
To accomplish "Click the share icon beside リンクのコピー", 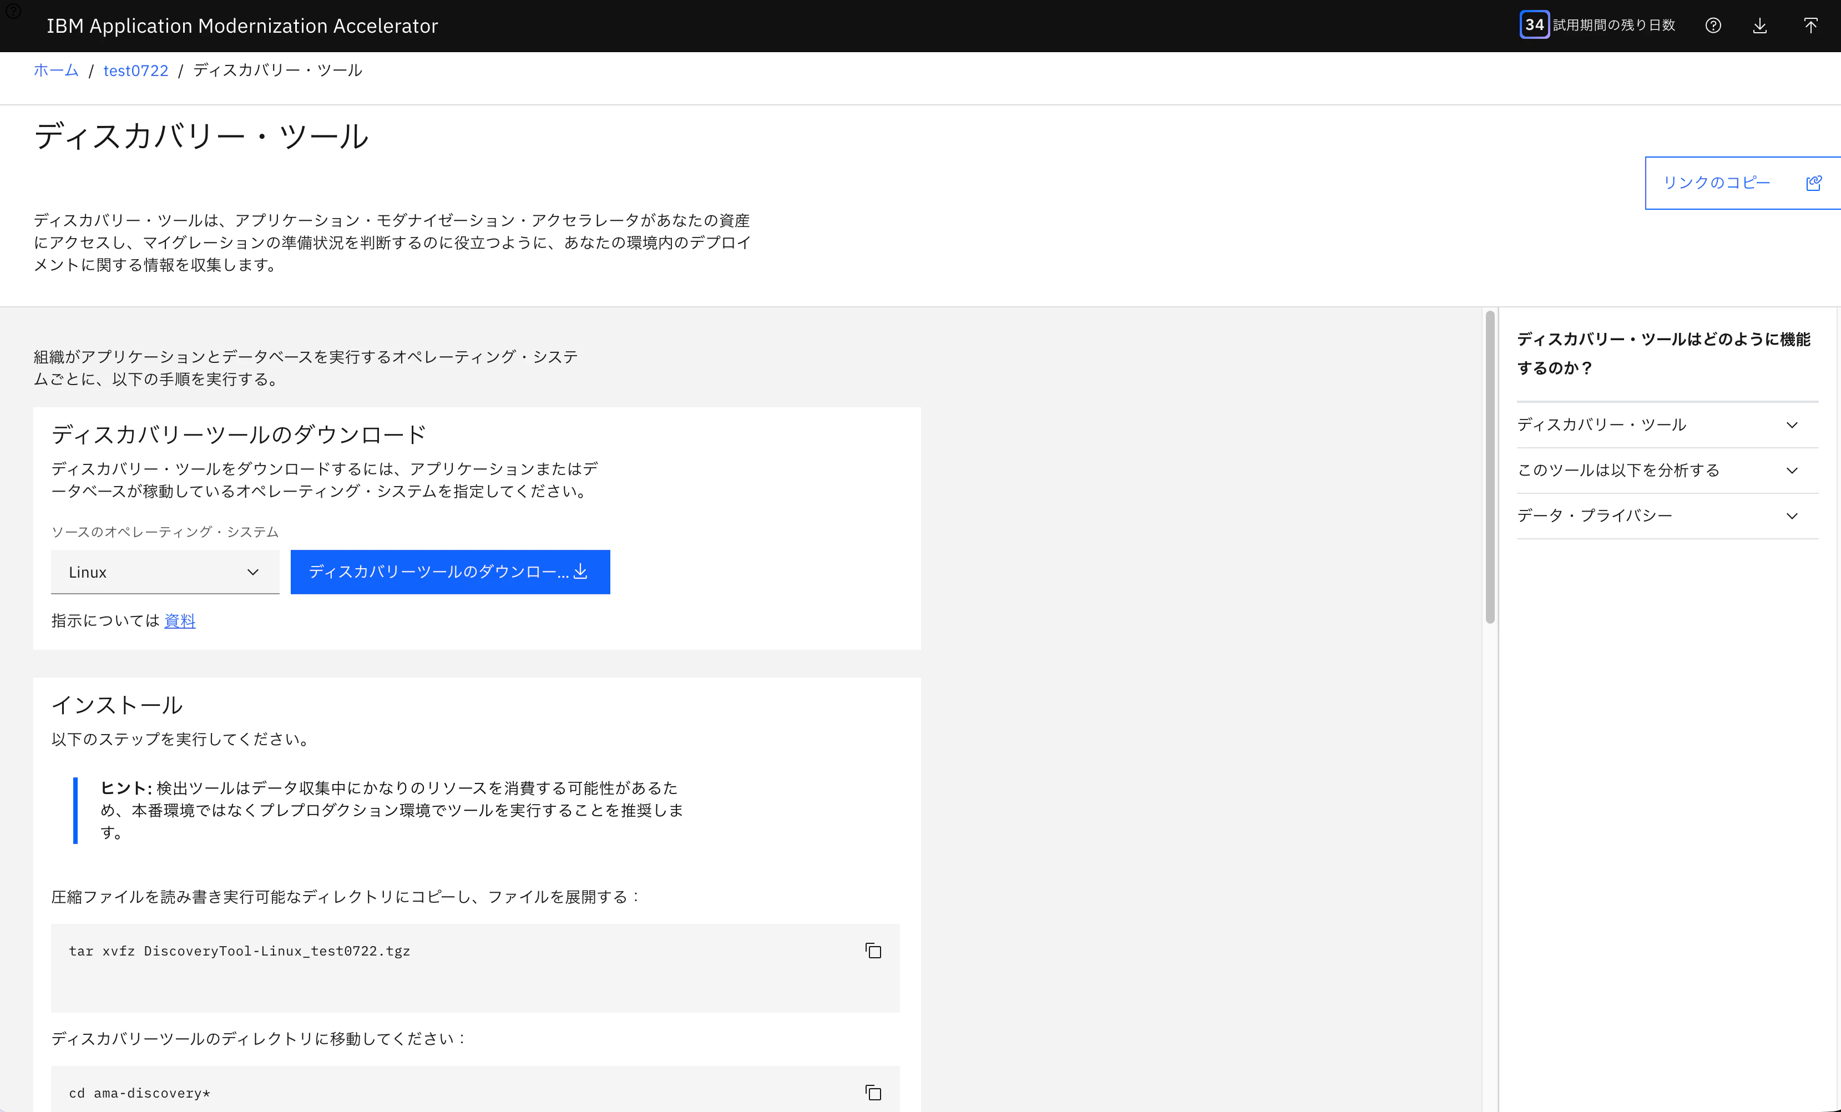I will (1813, 183).
